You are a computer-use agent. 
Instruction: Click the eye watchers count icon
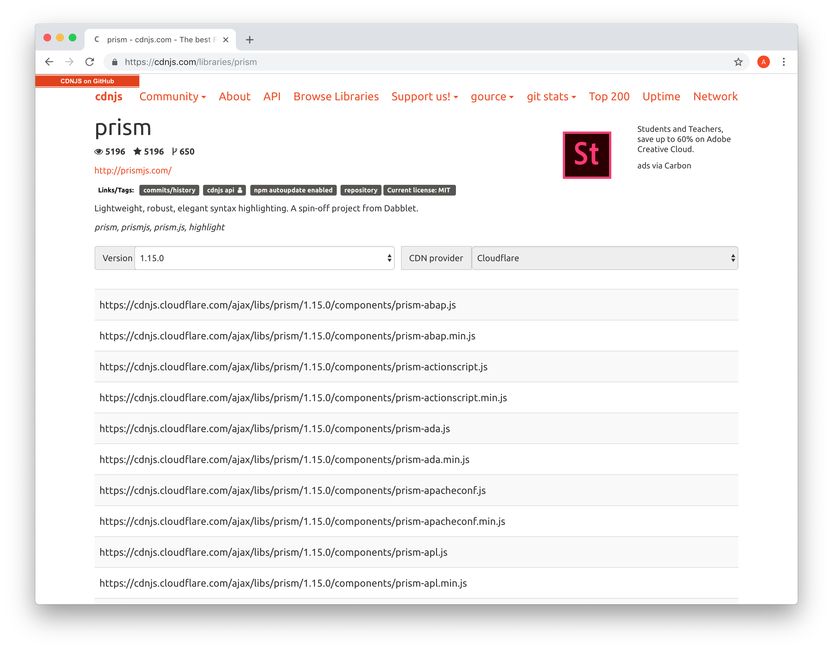pyautogui.click(x=98, y=151)
